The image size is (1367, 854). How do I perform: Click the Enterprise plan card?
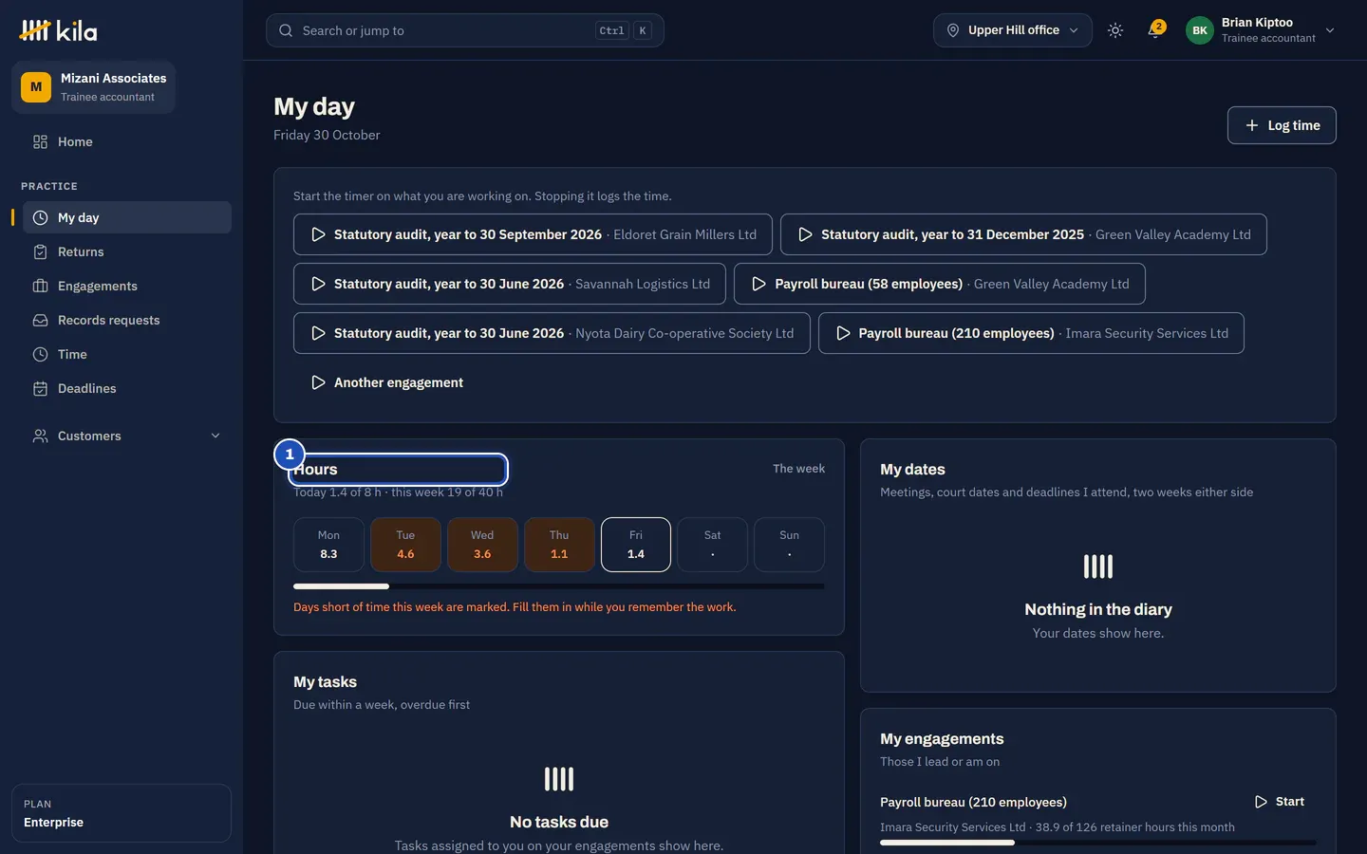coord(122,813)
